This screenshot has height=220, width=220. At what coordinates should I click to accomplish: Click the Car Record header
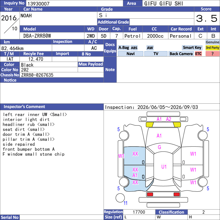pyautogui.click(x=181, y=29)
